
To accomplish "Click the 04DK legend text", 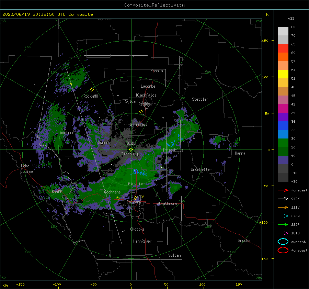I will 295,199.
